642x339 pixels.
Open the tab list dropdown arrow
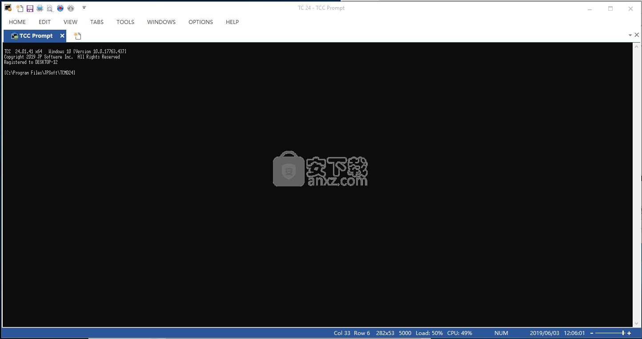tap(630, 35)
